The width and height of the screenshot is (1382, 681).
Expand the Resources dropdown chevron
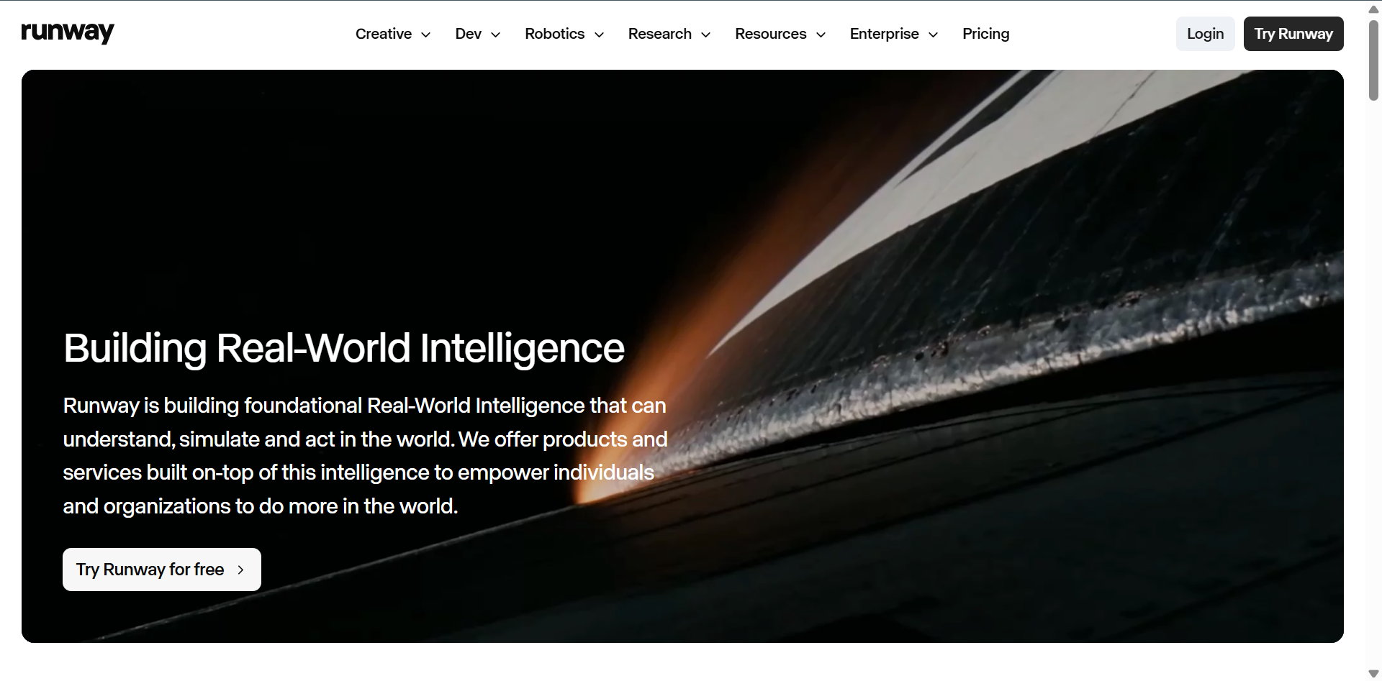[x=821, y=35]
